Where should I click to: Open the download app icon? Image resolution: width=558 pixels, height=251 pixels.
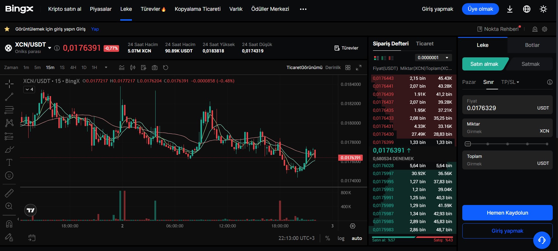pos(510,9)
